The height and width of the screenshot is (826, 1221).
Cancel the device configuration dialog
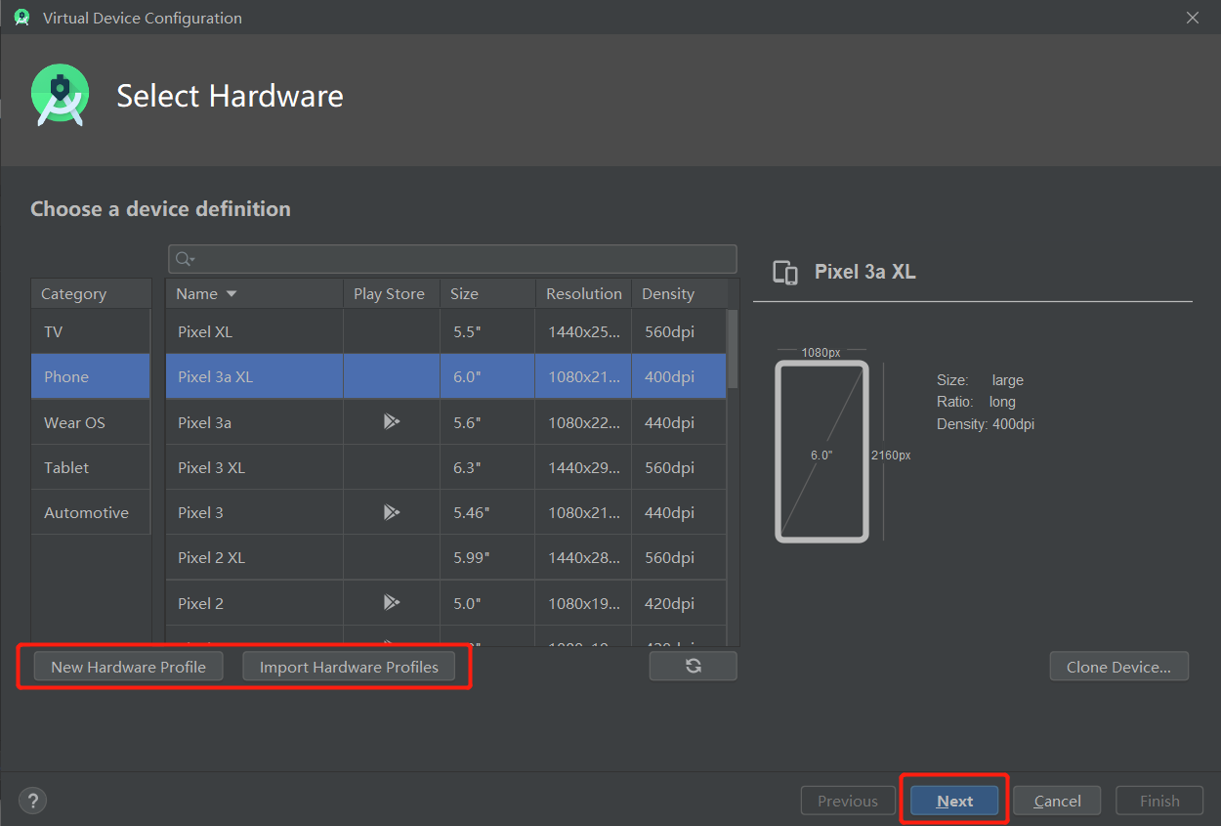1057,801
